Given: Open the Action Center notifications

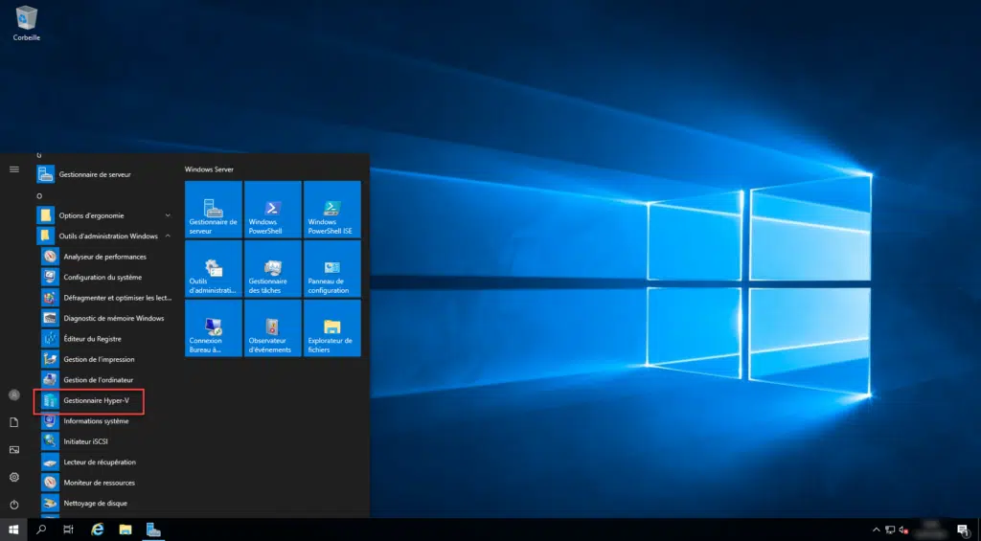Looking at the screenshot, I should [964, 530].
